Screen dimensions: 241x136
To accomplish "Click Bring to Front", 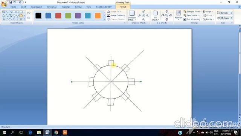I will tap(192, 12).
